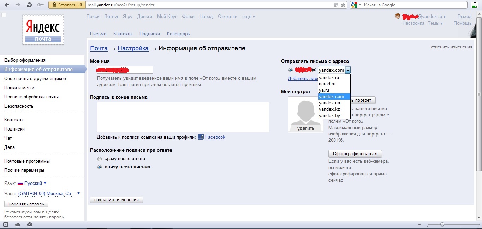This screenshot has height=229, width=482.
Task: Open Прочие параметры settings
Action: tap(24, 170)
